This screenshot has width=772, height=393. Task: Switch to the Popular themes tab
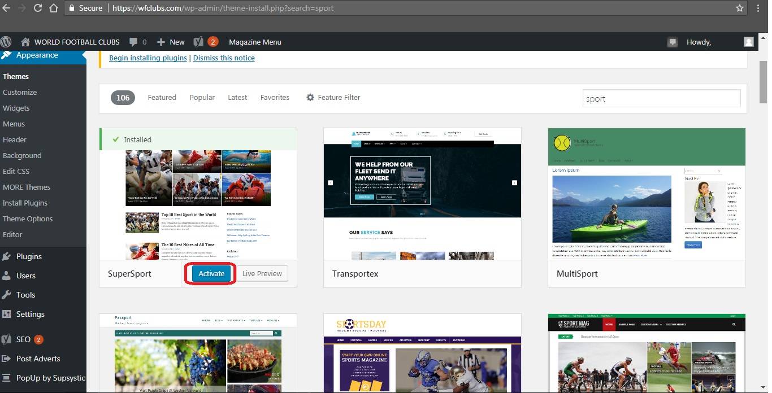(x=202, y=97)
